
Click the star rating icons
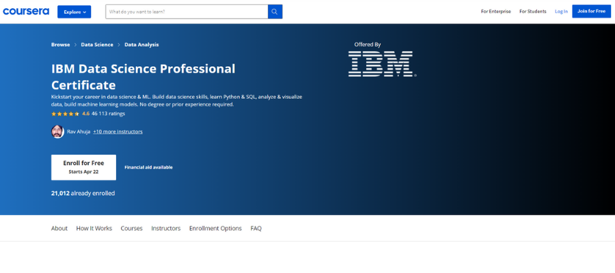65,114
